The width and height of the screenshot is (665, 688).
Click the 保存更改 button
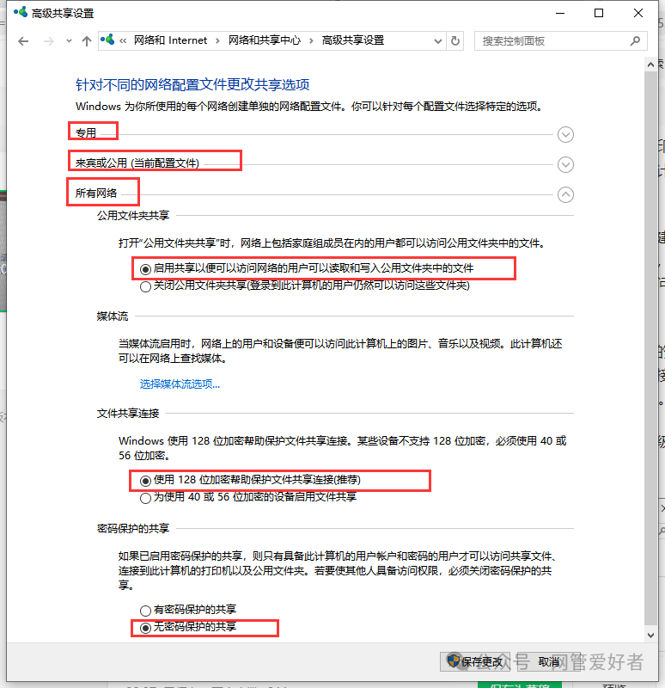pyautogui.click(x=475, y=661)
